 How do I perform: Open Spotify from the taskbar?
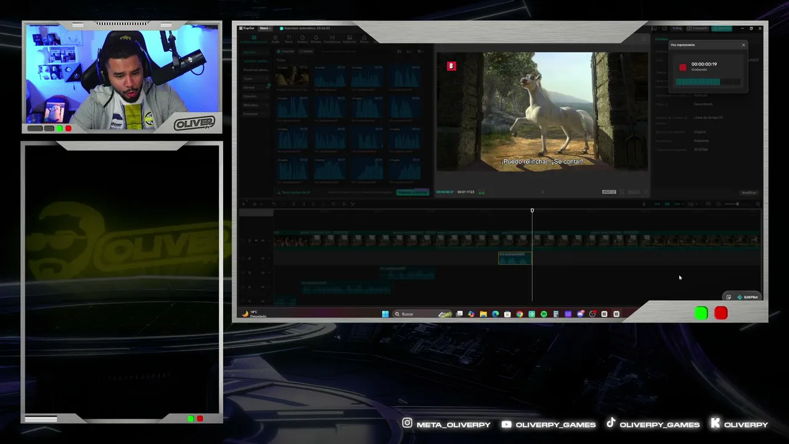click(544, 314)
